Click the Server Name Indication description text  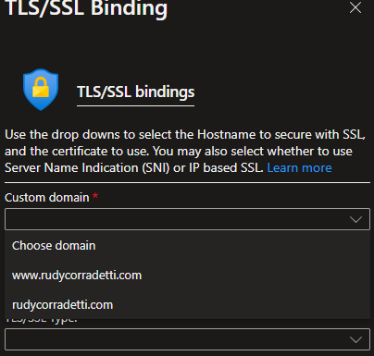87,168
